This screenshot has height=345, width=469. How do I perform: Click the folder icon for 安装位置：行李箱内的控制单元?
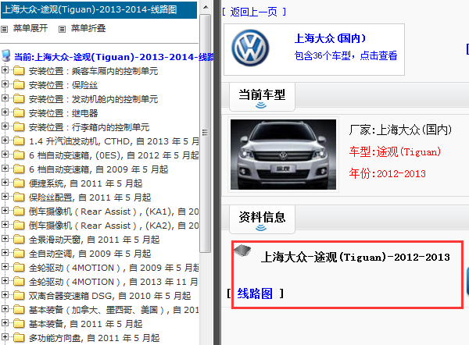click(19, 127)
